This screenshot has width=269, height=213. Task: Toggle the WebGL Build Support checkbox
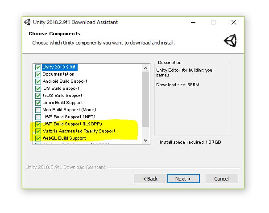coord(38,138)
